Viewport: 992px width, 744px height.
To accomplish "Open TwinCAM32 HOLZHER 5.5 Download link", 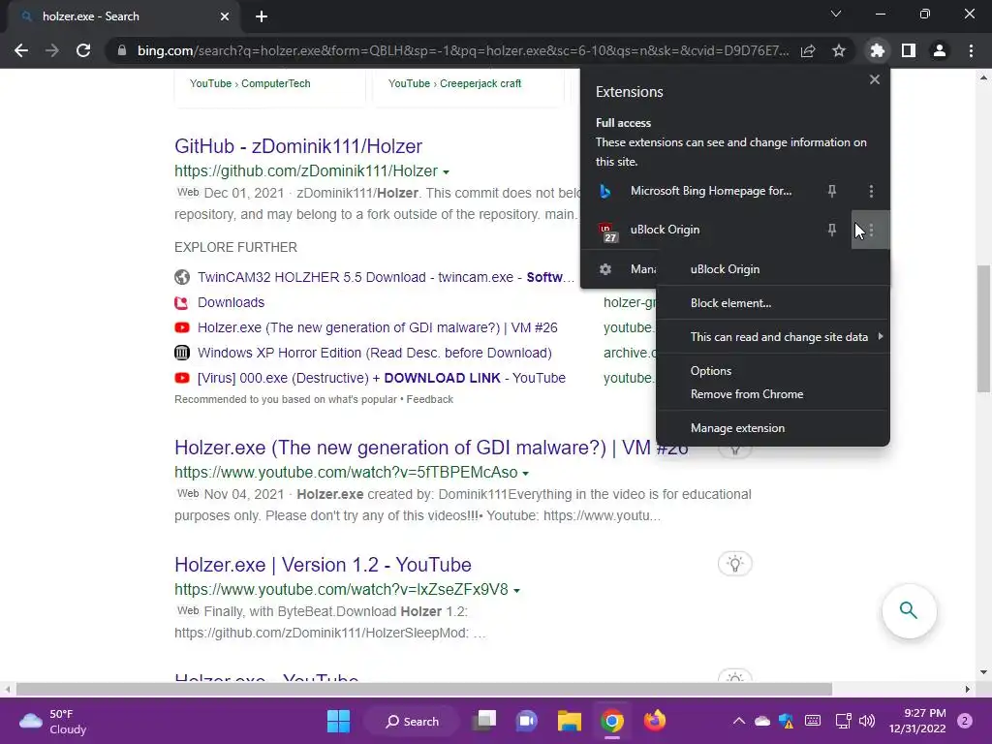I will (386, 277).
